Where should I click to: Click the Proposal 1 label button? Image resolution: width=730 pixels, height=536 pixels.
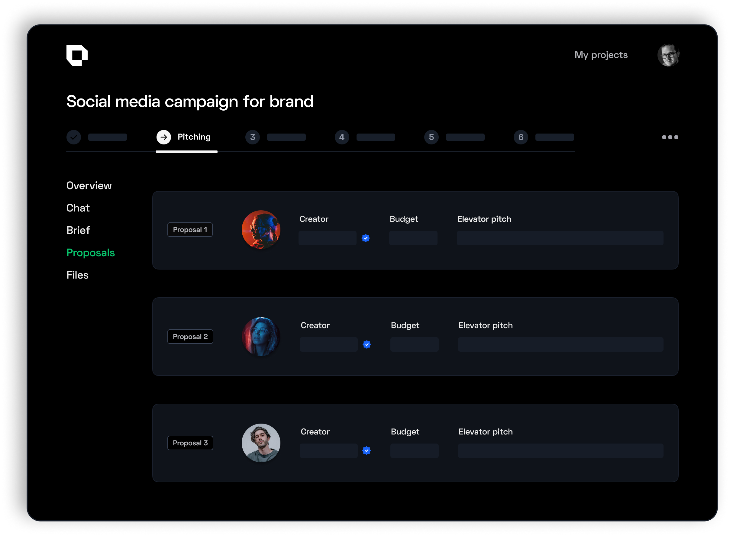(x=190, y=230)
